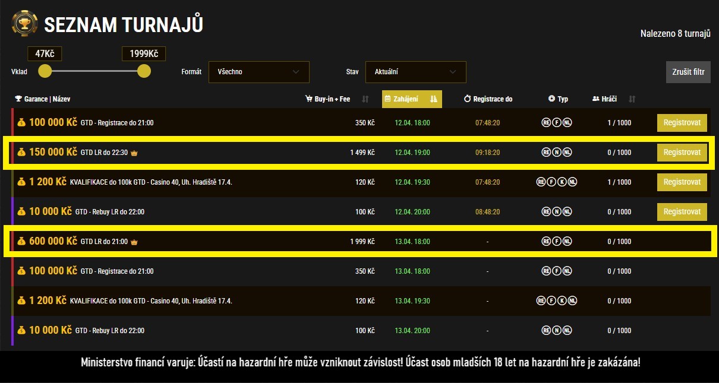Sort tournaments by the Zahájení column header
Screen dimensions: 719x383
pyautogui.click(x=412, y=99)
